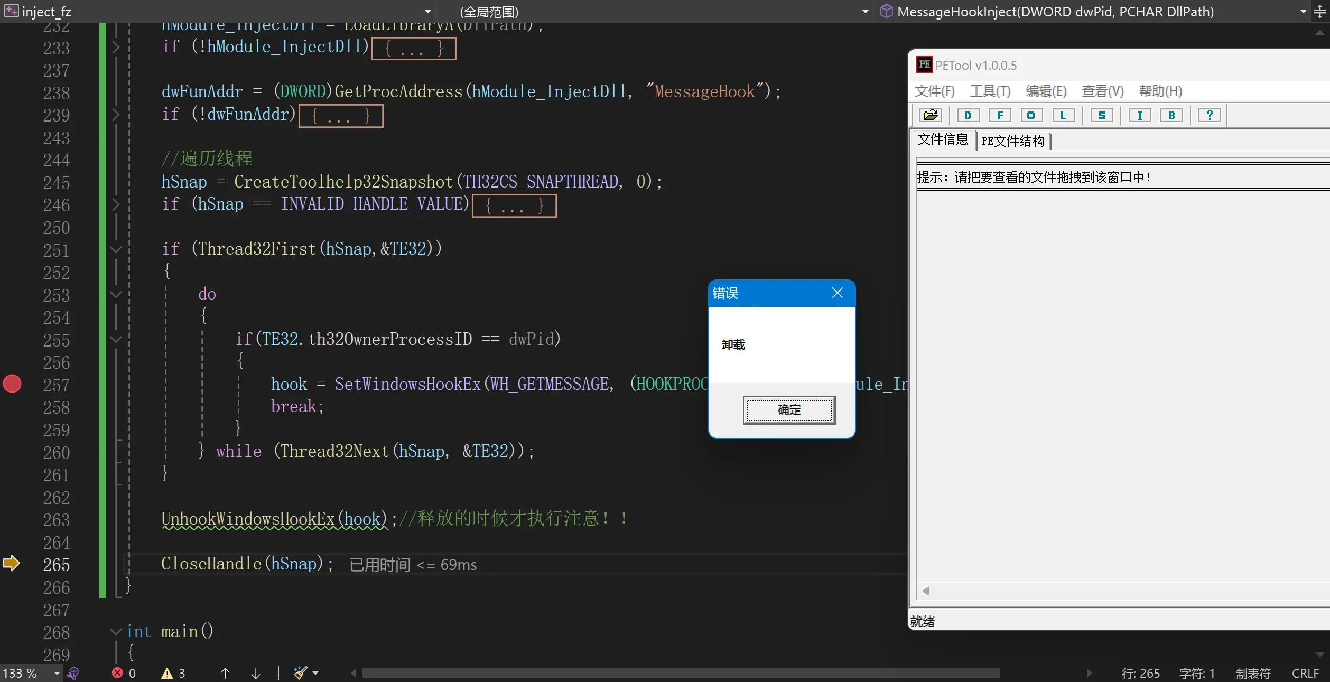1330x682 pixels.
Task: Close the 错误 dialog with X
Action: pyautogui.click(x=837, y=293)
